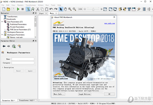This screenshot has height=105, width=153.
Task: Open workspace with the folder icon
Action: [x=8, y=9]
